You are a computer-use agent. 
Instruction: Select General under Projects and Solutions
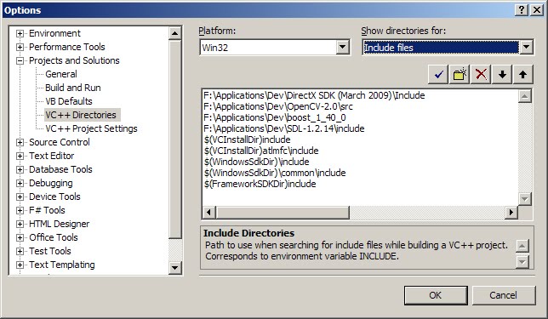[x=61, y=74]
